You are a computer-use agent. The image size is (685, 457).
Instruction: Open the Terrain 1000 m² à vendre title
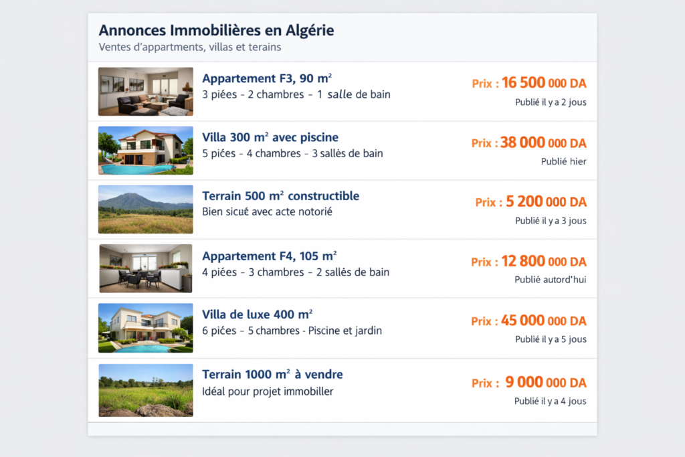[272, 375]
